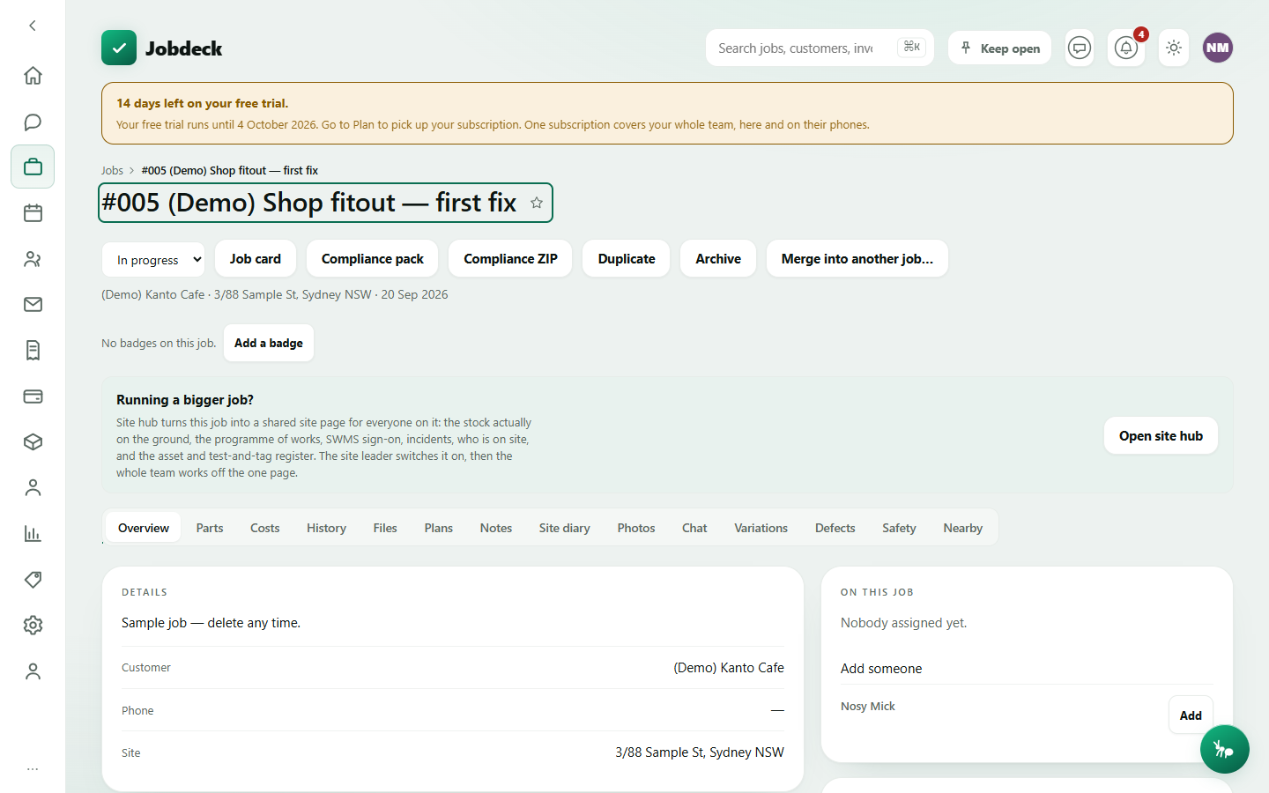Select the Jobs briefcase sidebar icon
This screenshot has width=1269, height=793.
[x=33, y=167]
